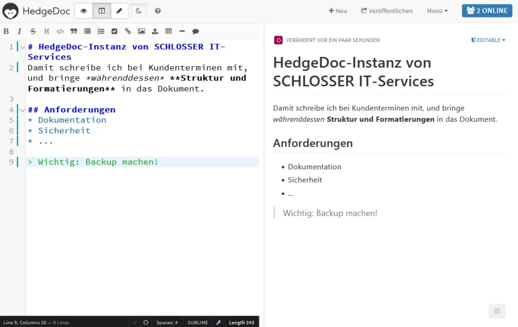
Task: Click the Wichtig: Backup machen! blockquote in preview
Action: (x=330, y=213)
